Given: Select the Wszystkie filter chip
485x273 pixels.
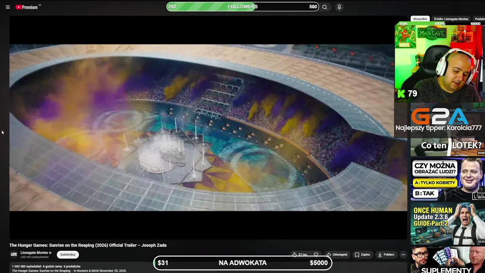Looking at the screenshot, I should [420, 19].
